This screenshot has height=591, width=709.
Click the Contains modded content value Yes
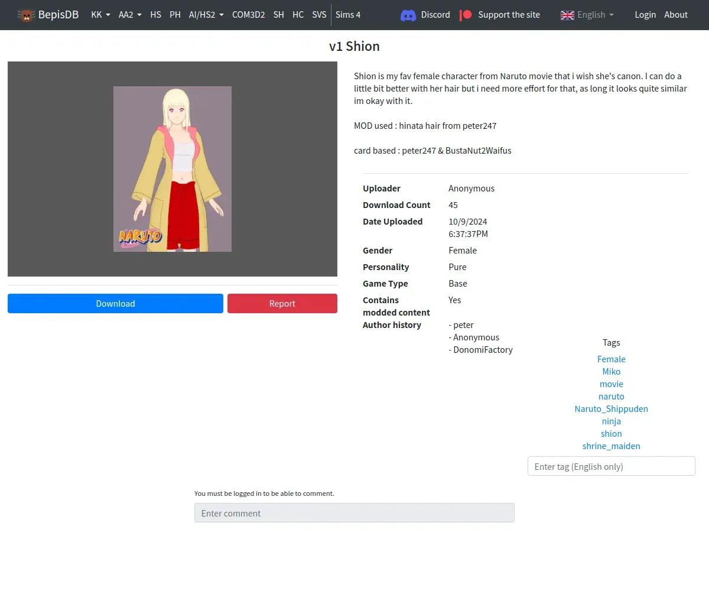pyautogui.click(x=455, y=300)
